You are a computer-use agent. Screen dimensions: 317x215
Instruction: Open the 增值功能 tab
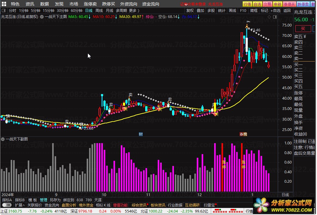pos(120,205)
